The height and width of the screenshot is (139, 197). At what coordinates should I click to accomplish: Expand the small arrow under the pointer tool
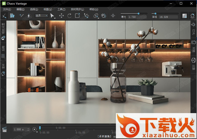click(55, 18)
